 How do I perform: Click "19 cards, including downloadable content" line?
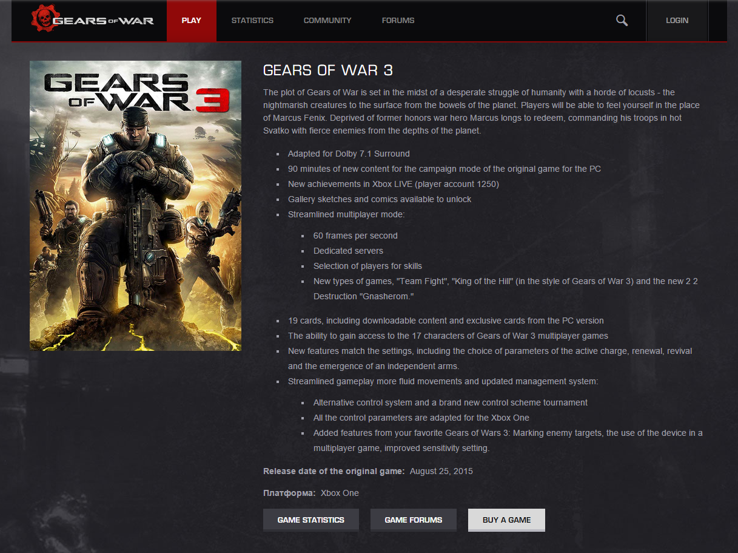point(446,321)
